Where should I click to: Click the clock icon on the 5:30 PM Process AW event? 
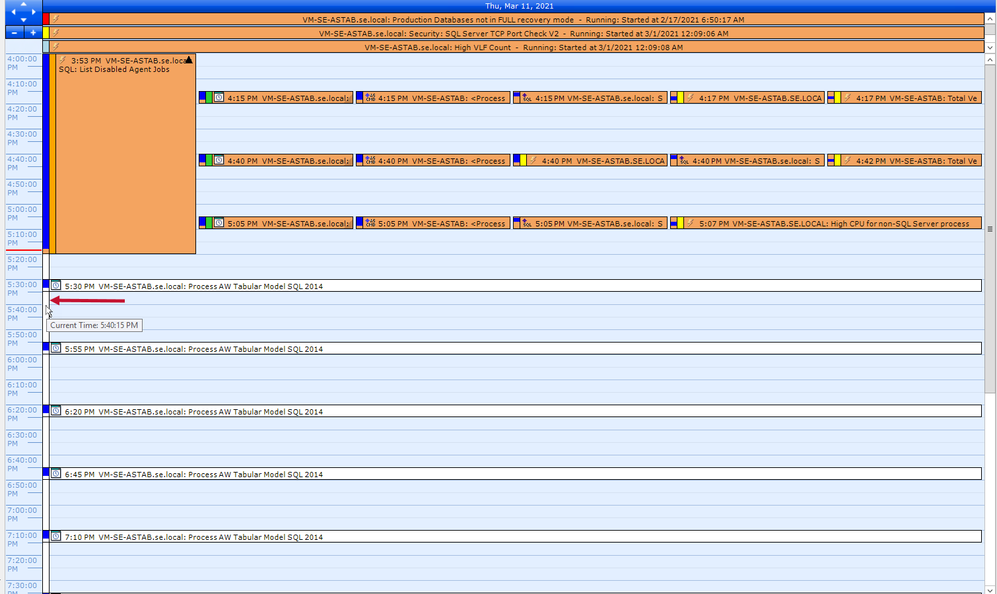[x=56, y=284]
